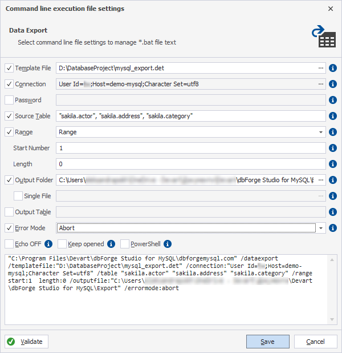Show info for Source Table
Viewport: 342px width, 353px height.
coord(332,116)
